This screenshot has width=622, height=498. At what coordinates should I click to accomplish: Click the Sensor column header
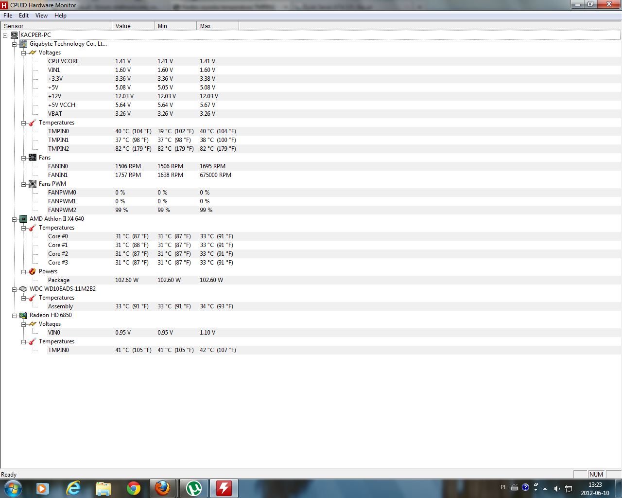pos(56,26)
